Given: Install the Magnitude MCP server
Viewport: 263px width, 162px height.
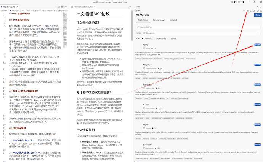Looking at the screenshot, I should pos(257,65).
